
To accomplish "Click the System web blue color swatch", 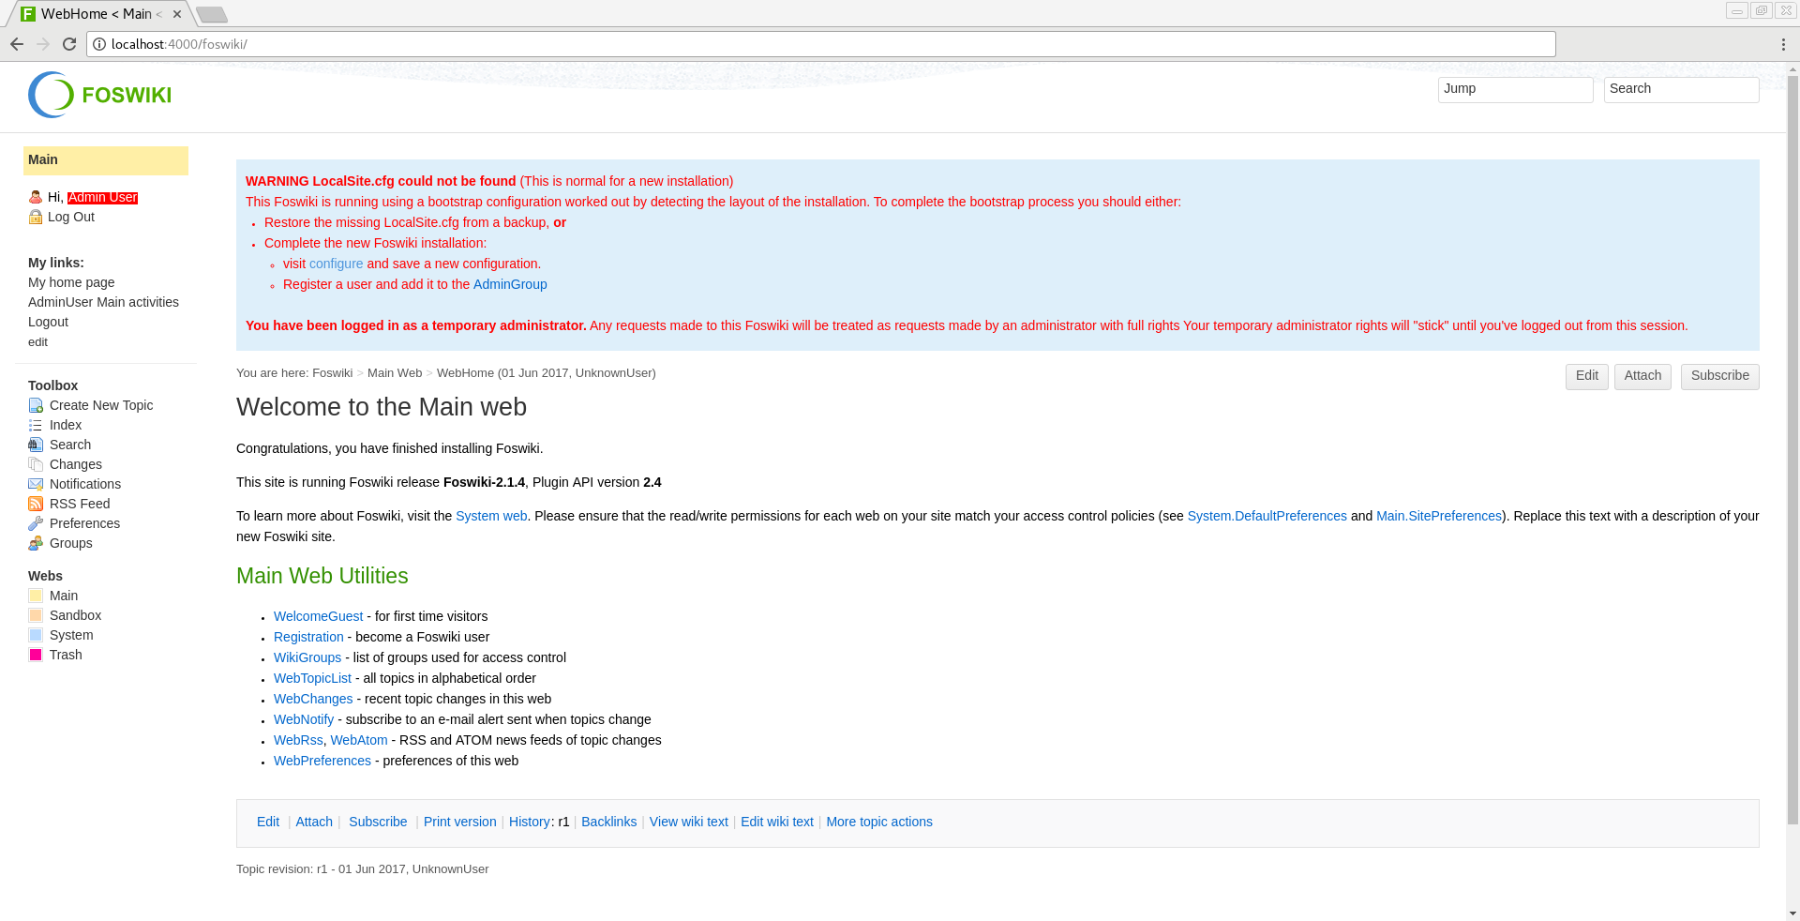I will (36, 635).
